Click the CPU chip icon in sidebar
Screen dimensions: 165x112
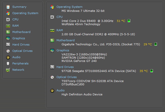pyautogui.click(x=8, y=19)
